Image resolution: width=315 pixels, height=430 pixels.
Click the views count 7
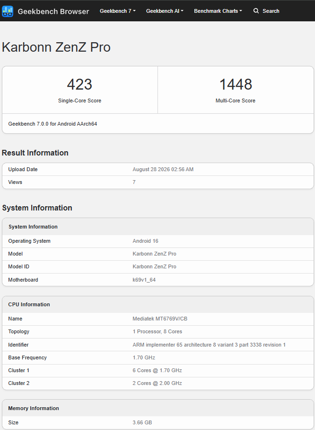pyautogui.click(x=134, y=182)
